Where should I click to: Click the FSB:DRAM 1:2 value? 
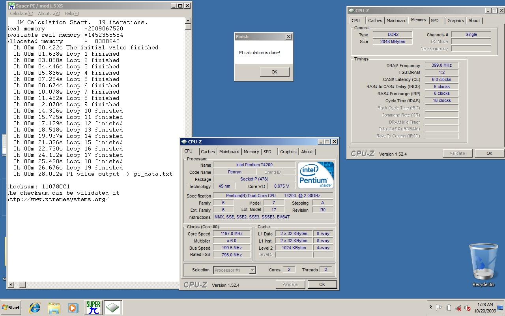click(x=441, y=72)
